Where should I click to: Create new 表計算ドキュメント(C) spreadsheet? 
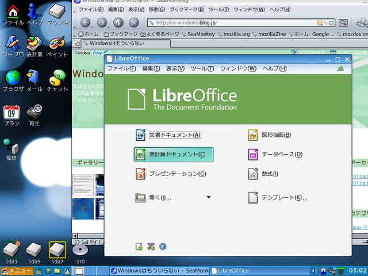[x=174, y=155]
